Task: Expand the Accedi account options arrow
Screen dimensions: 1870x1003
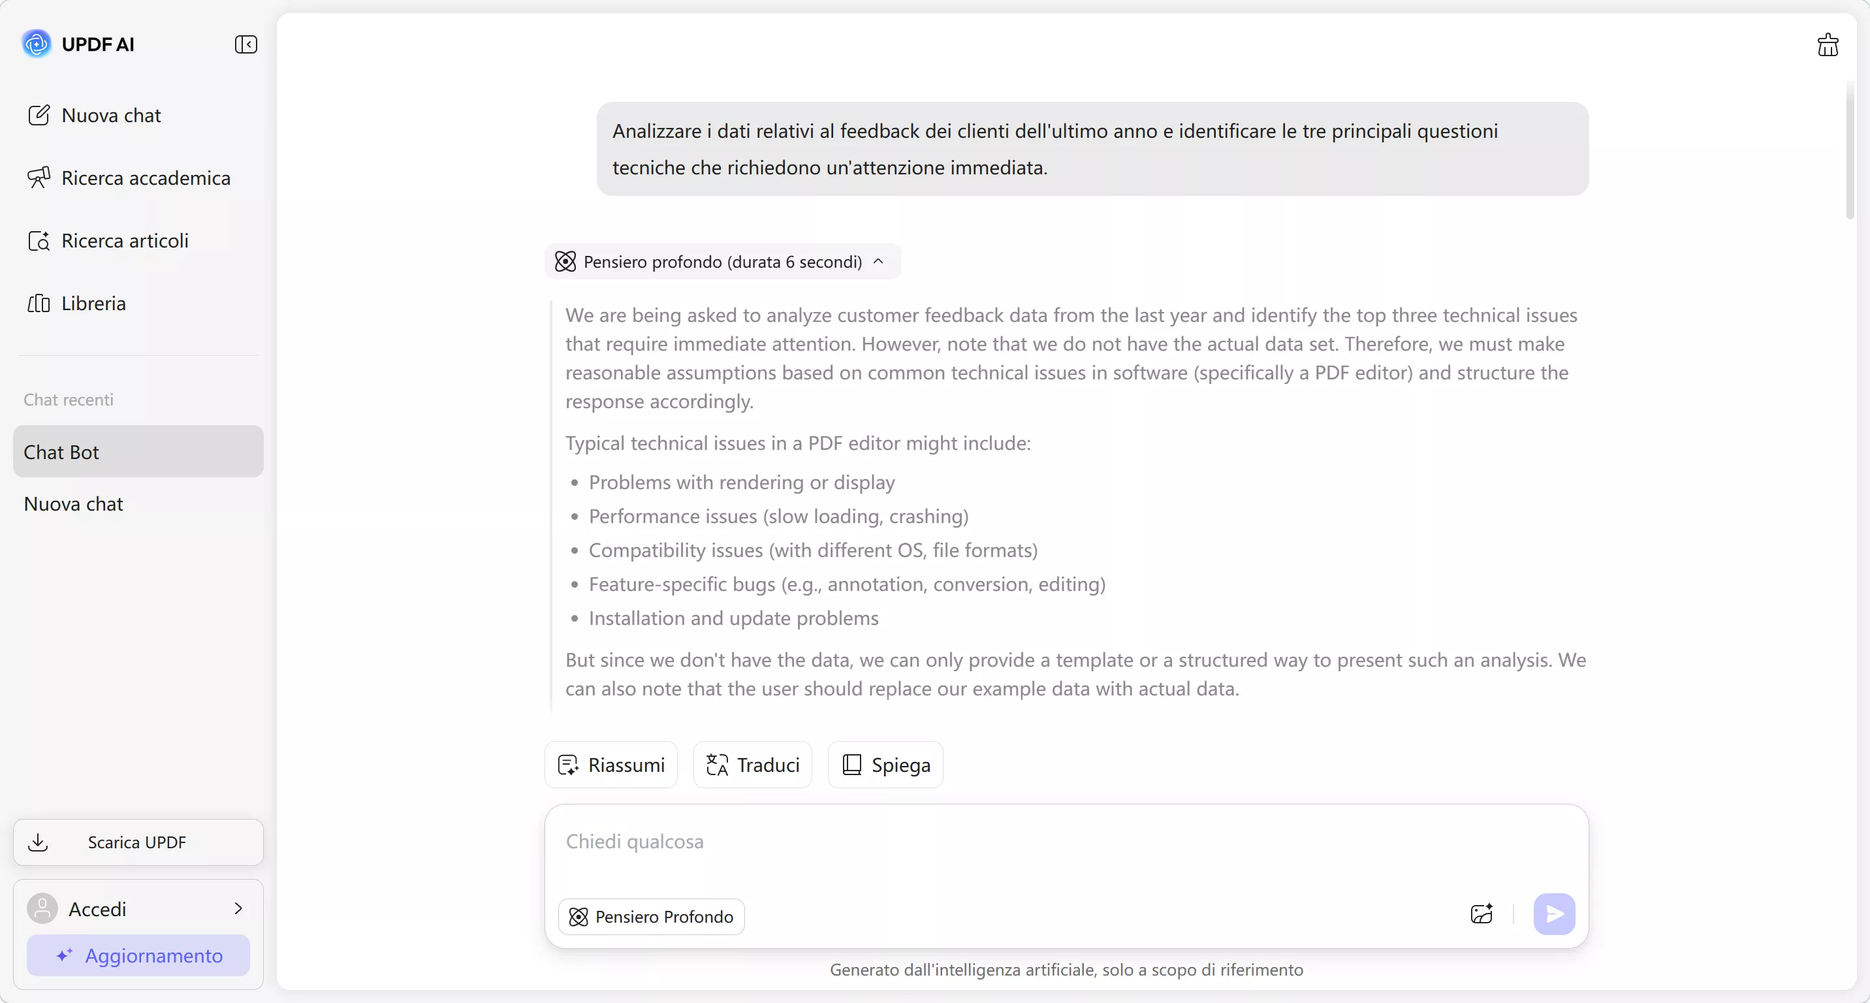Action: [239, 909]
